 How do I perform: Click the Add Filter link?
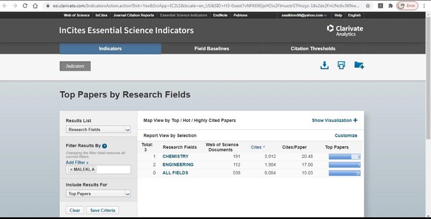[x=77, y=162]
